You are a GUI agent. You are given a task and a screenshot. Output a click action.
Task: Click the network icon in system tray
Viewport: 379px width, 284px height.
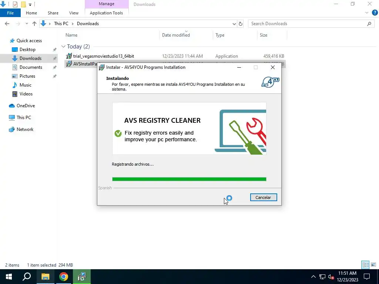[322, 277]
